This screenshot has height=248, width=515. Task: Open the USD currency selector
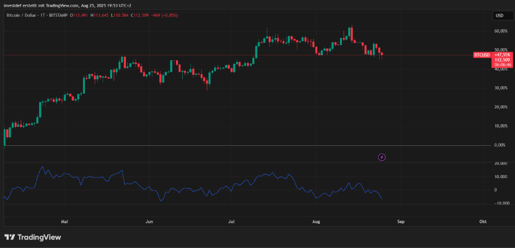point(499,16)
